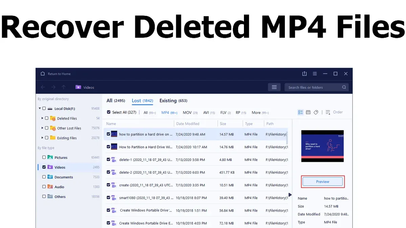Filter by MP4 file type

point(169,112)
